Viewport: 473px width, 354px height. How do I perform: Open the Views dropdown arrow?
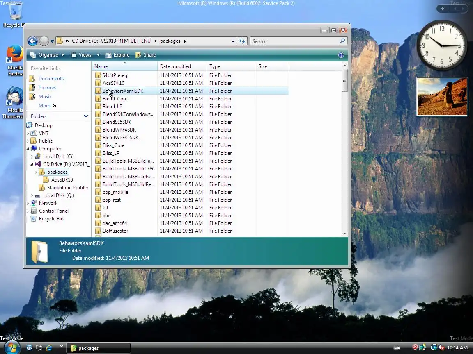tap(98, 55)
